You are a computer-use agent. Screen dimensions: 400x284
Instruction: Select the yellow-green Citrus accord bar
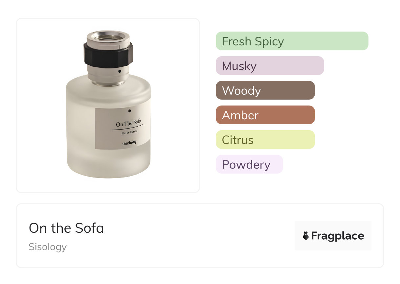265,140
